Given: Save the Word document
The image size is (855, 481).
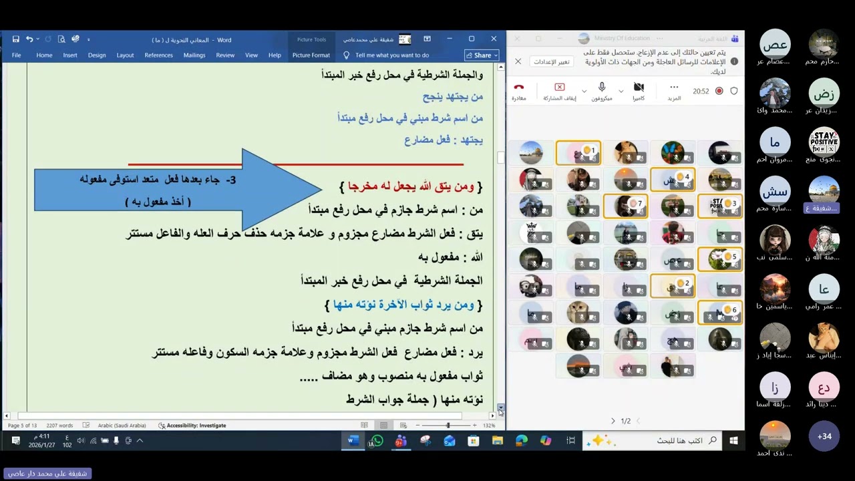Looking at the screenshot, I should coord(15,39).
